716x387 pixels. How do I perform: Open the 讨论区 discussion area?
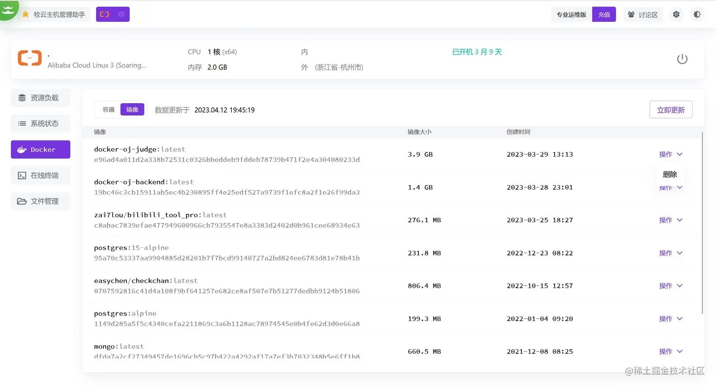(x=642, y=14)
